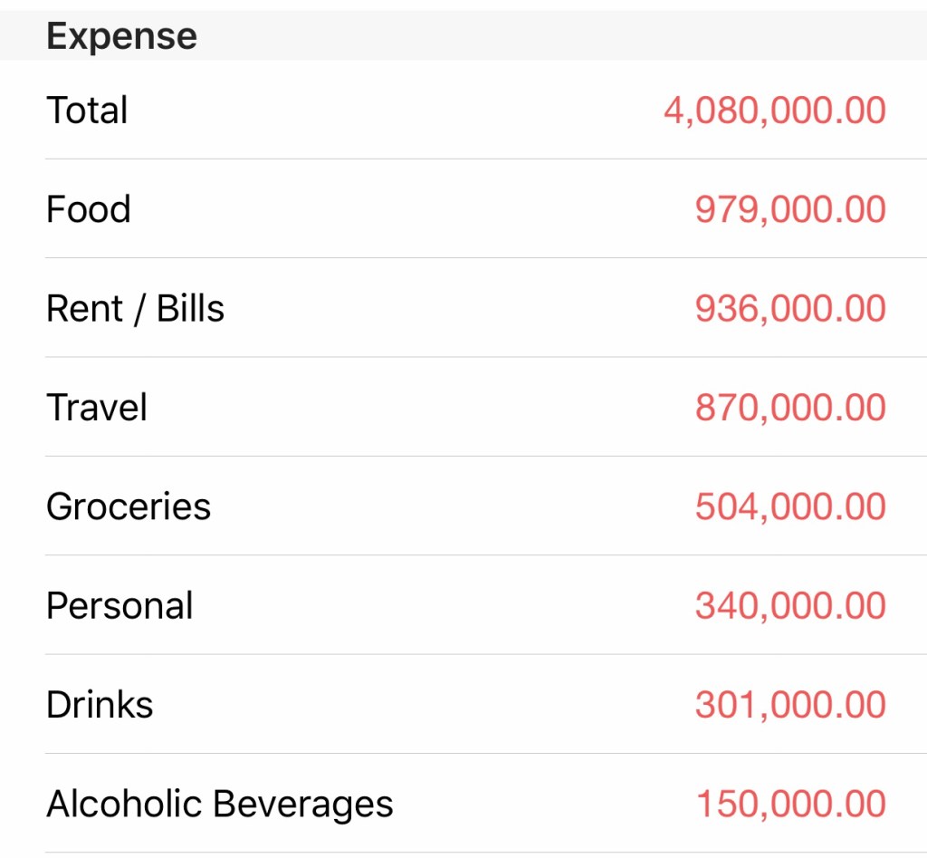Click the Groceries amount 504,000.00
Screen dimensions: 927x858
pos(790,506)
